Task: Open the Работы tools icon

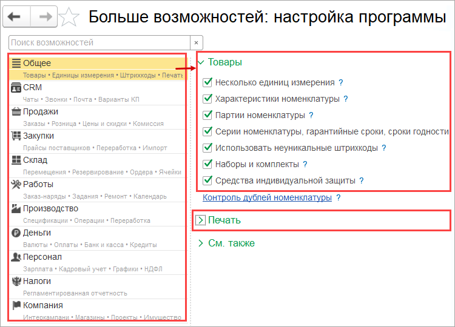Action: click(16, 184)
